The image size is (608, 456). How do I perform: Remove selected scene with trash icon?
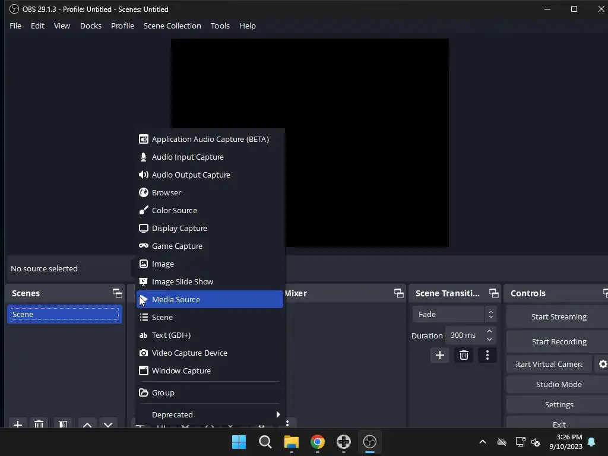39,424
